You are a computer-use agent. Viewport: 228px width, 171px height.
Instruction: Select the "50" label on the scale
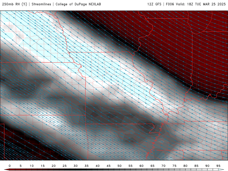(x=119, y=166)
